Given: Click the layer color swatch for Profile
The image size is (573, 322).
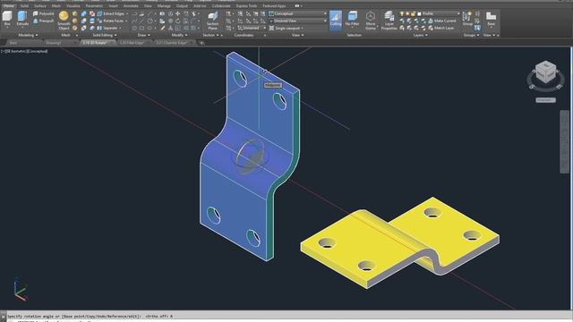Looking at the screenshot, I should point(419,13).
